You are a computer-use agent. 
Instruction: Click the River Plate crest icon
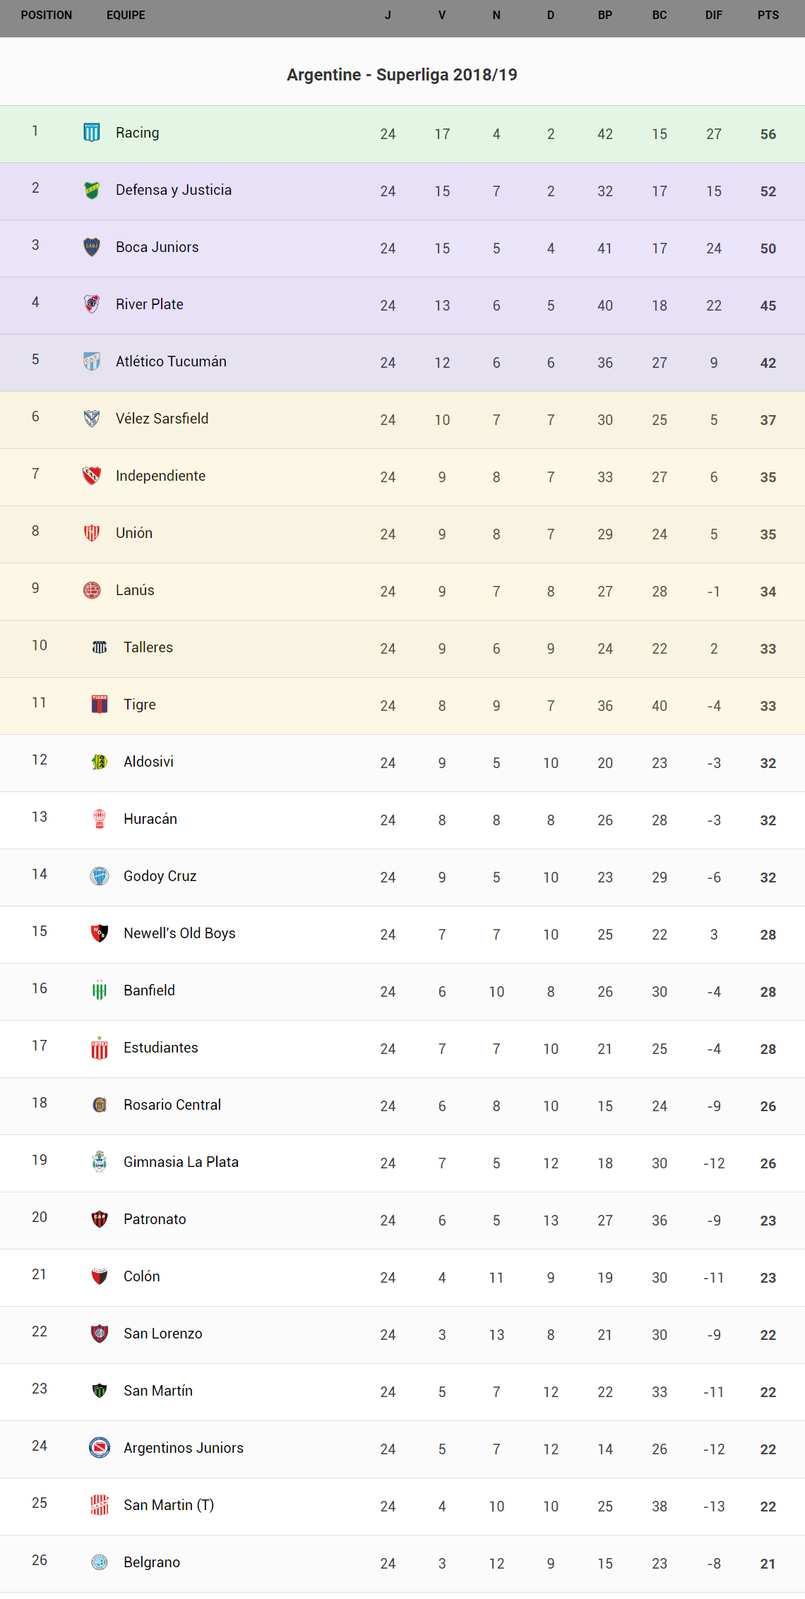[x=92, y=304]
